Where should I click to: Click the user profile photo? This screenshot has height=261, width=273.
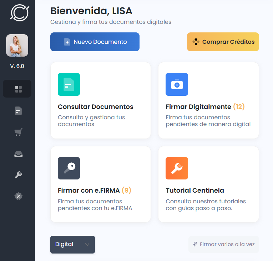[x=17, y=46]
